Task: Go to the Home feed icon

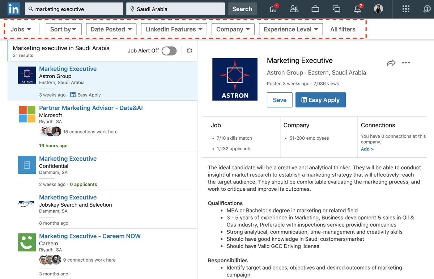Action: (273, 9)
